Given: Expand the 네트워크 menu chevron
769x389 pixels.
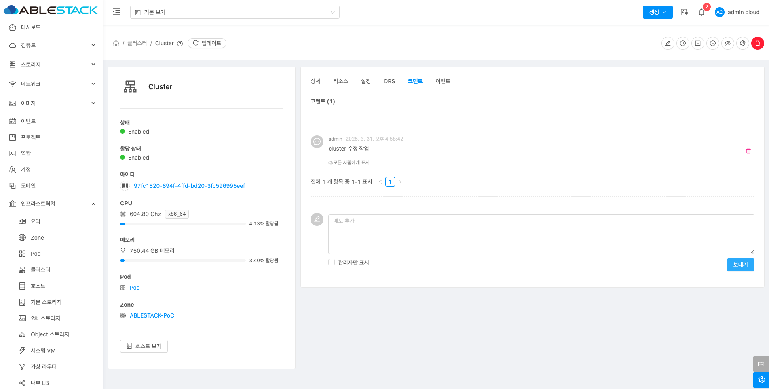Looking at the screenshot, I should pyautogui.click(x=93, y=84).
